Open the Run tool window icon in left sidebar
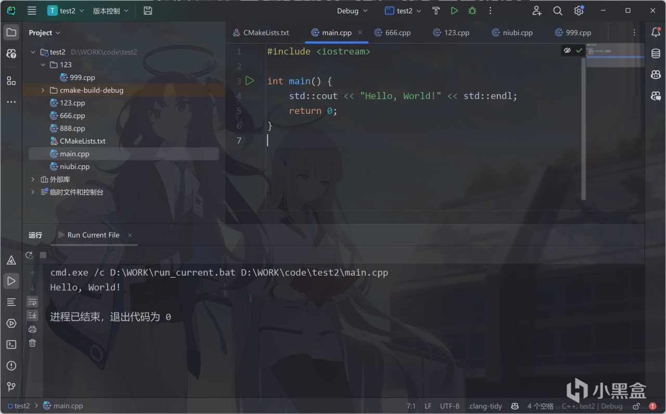This screenshot has height=414, width=666. click(11, 281)
